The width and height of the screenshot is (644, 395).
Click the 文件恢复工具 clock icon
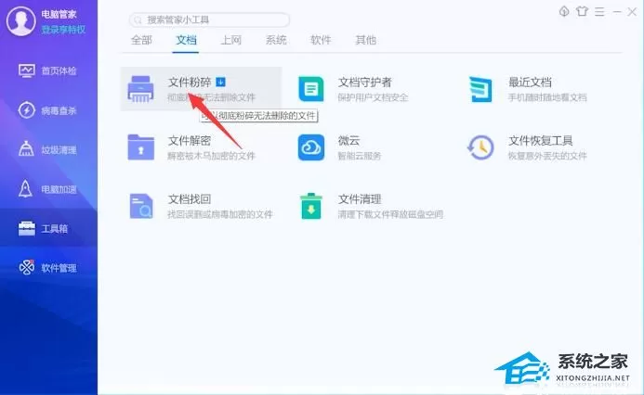coord(480,147)
